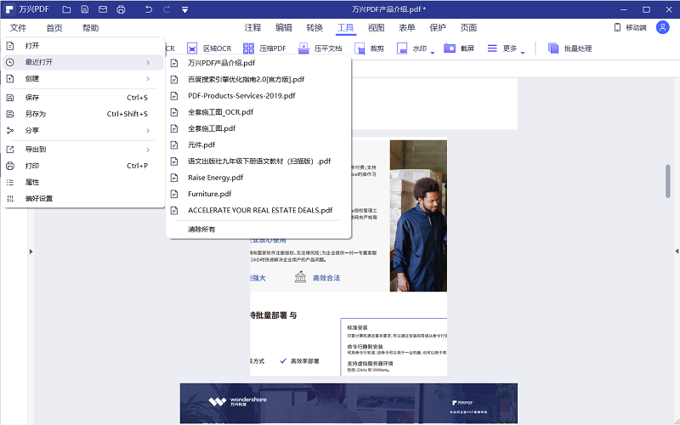Expand the 导出到 submenu arrow
The height and width of the screenshot is (425, 680).
coord(148,150)
